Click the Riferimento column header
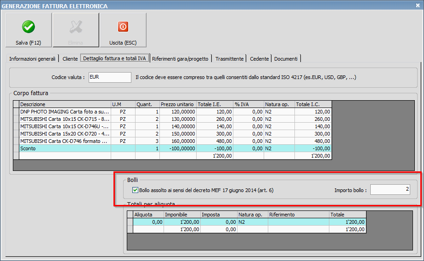This screenshot has height=261, width=424. (x=299, y=215)
